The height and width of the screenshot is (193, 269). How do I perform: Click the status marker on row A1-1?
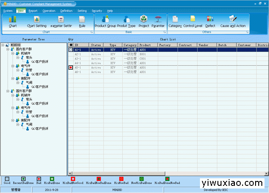point(71,50)
